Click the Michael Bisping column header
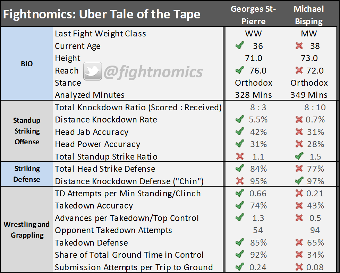 click(309, 15)
